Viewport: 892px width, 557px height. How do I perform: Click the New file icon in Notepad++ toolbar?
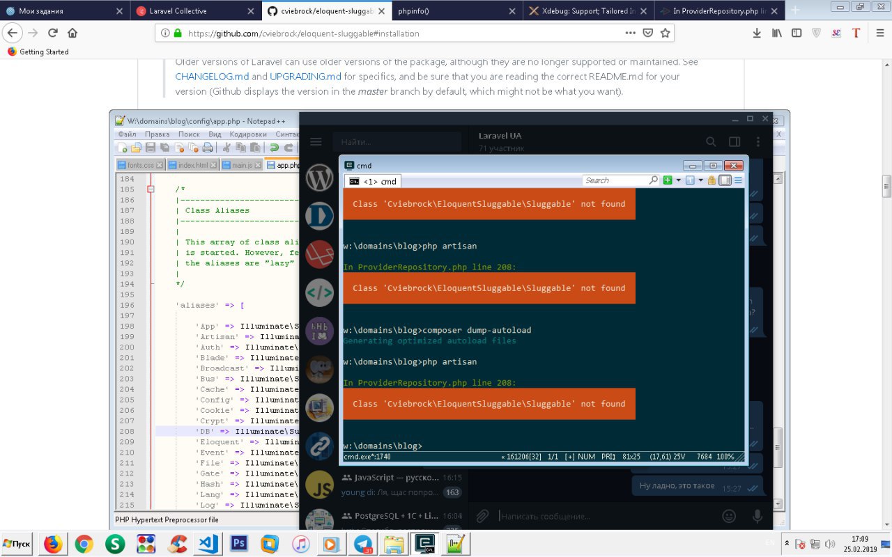pyautogui.click(x=123, y=148)
